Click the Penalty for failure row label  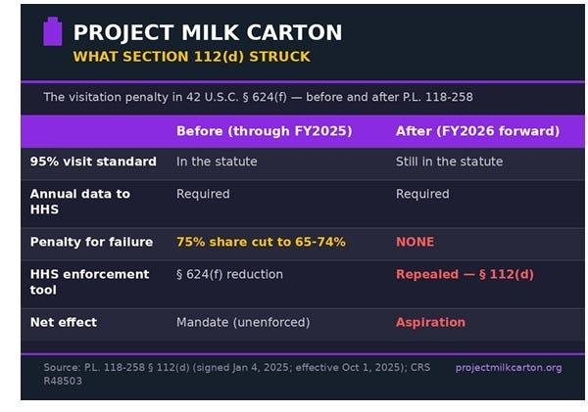pos(91,242)
